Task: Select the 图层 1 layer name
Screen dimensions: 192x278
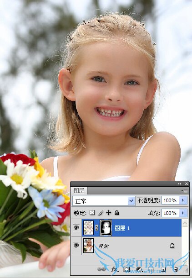Action: [x=122, y=228]
